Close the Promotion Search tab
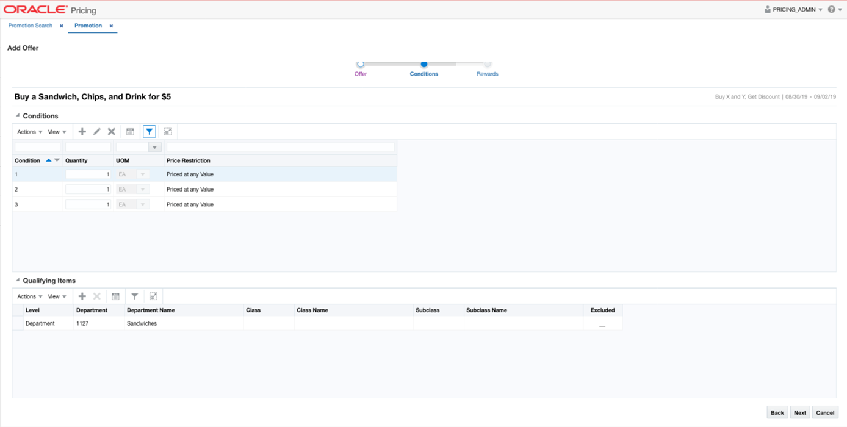 pyautogui.click(x=61, y=26)
